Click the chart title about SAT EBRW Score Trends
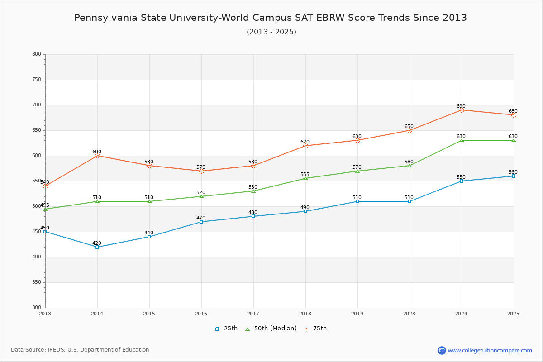The image size is (543, 362). (x=271, y=18)
